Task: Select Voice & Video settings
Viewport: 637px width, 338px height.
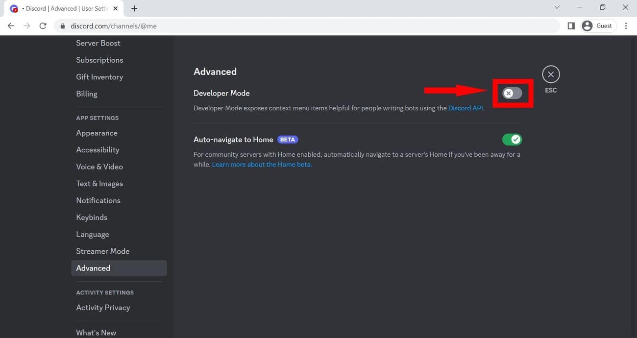Action: click(99, 167)
